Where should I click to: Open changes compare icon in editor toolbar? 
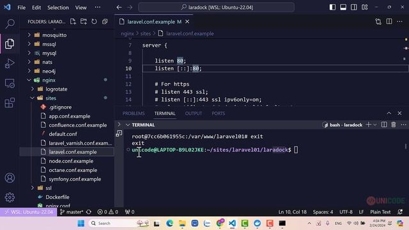378,22
